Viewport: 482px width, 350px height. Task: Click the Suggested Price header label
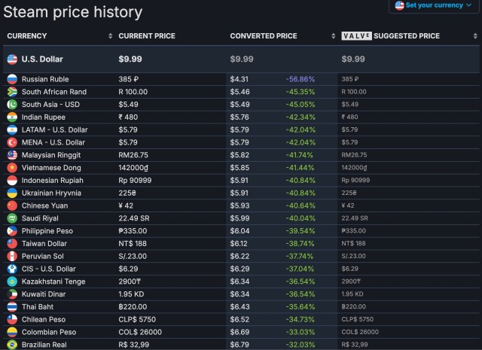[407, 36]
